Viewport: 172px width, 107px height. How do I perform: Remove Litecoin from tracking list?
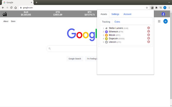coord(149,42)
